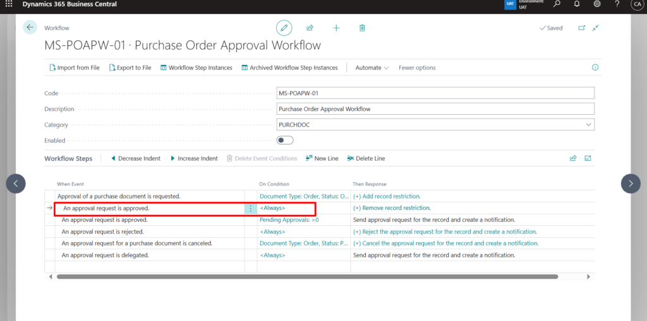Click into the Code field
The height and width of the screenshot is (321, 647).
[435, 93]
